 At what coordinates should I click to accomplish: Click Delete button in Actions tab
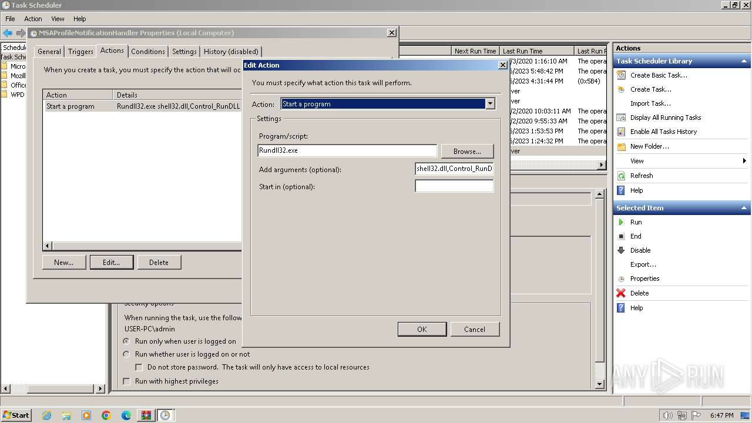[x=159, y=263]
